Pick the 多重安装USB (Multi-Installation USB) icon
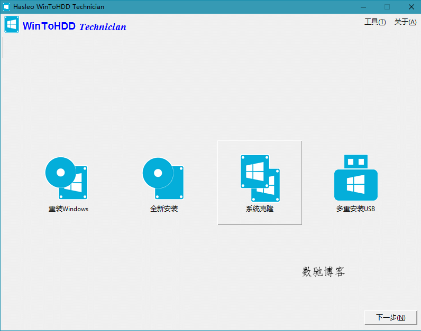This screenshot has height=331, width=421. click(x=356, y=177)
